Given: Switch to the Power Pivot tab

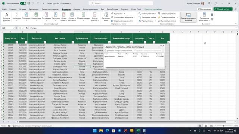Looking at the screenshot, I should point(136,9).
